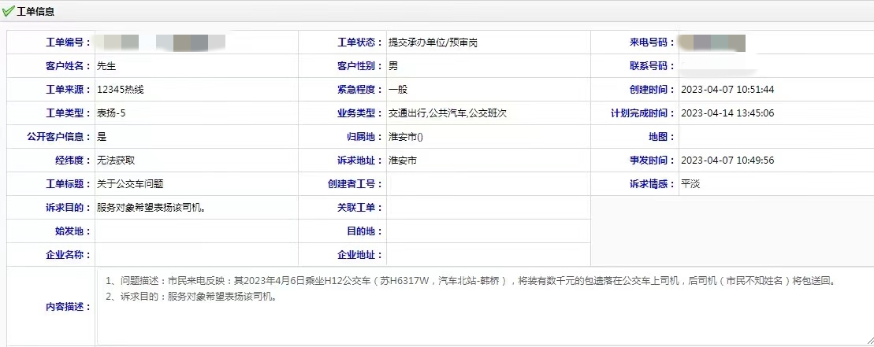Click the 经纬度 value 无法获取
Screen dimensions: 874x347
[116, 161]
